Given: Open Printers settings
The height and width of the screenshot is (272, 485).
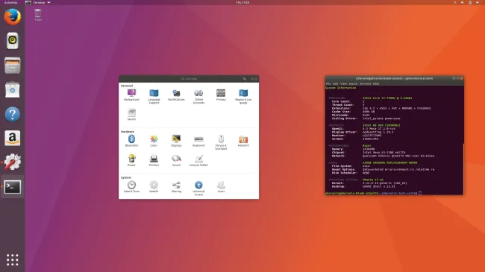Looking at the screenshot, I should point(154,160).
